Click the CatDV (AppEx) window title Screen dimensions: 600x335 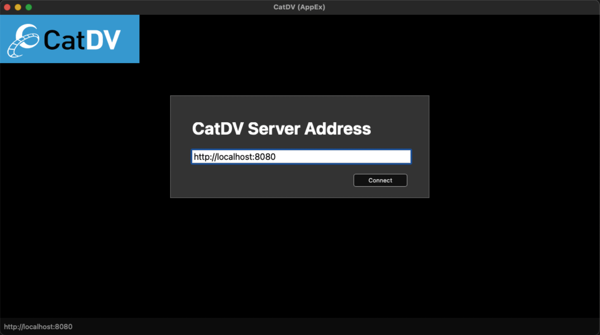tap(299, 7)
